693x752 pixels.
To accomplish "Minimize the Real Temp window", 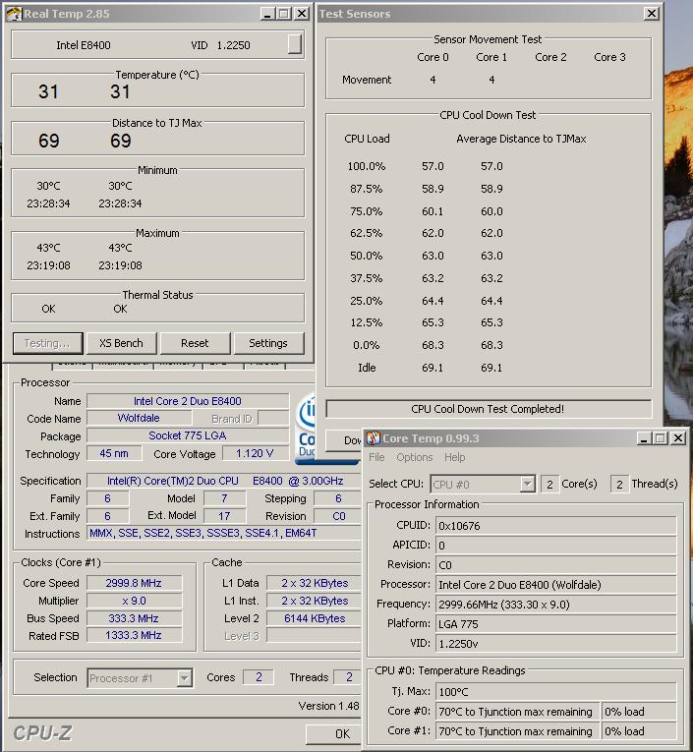I will point(267,14).
